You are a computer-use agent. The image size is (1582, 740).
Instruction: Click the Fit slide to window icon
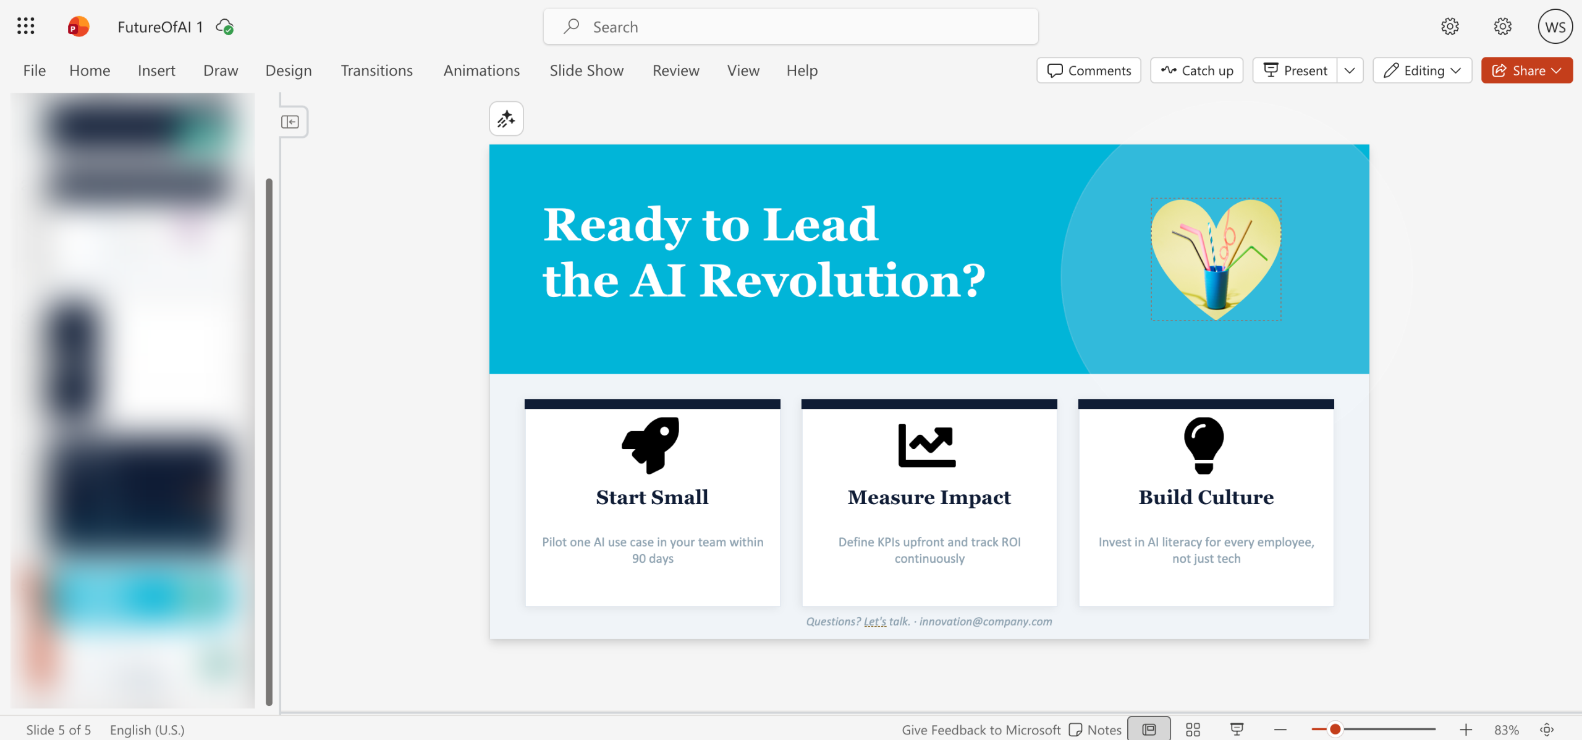point(1547,729)
